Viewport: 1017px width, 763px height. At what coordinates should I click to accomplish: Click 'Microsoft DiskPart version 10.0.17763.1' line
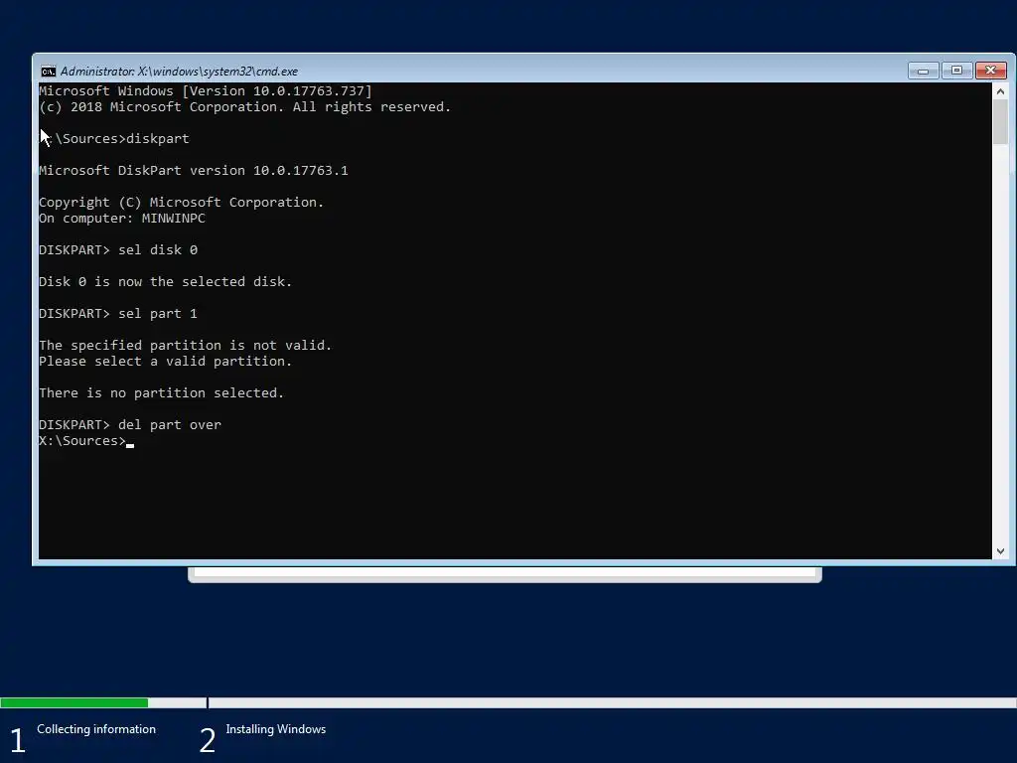click(x=194, y=171)
